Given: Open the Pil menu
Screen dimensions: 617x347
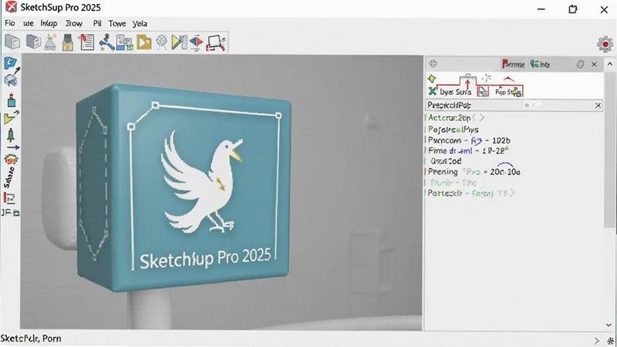Looking at the screenshot, I should [x=97, y=23].
